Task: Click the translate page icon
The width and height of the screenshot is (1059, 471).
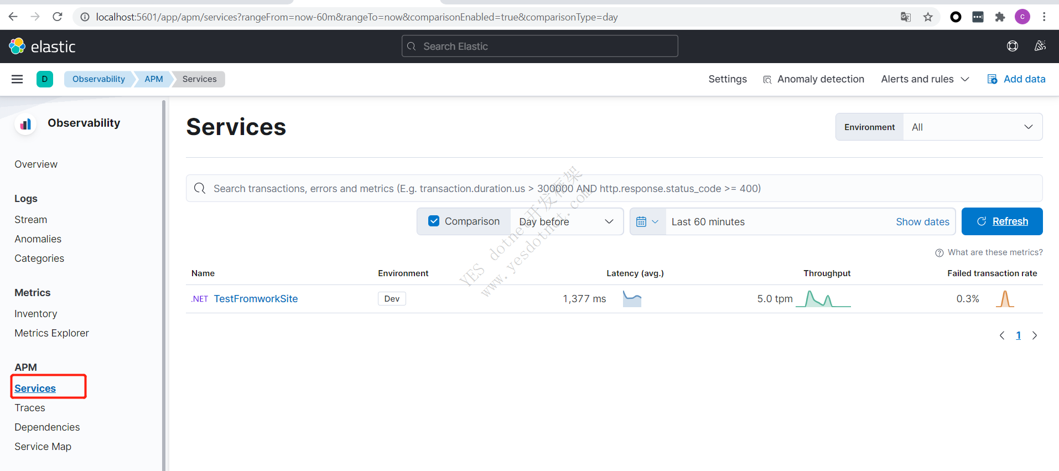Action: tap(906, 17)
